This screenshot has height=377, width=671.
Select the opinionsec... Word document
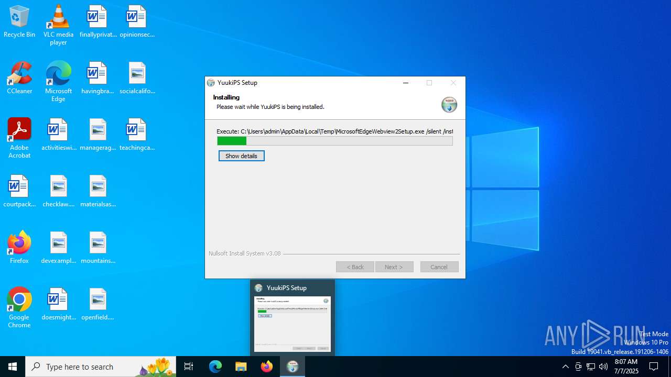(137, 22)
